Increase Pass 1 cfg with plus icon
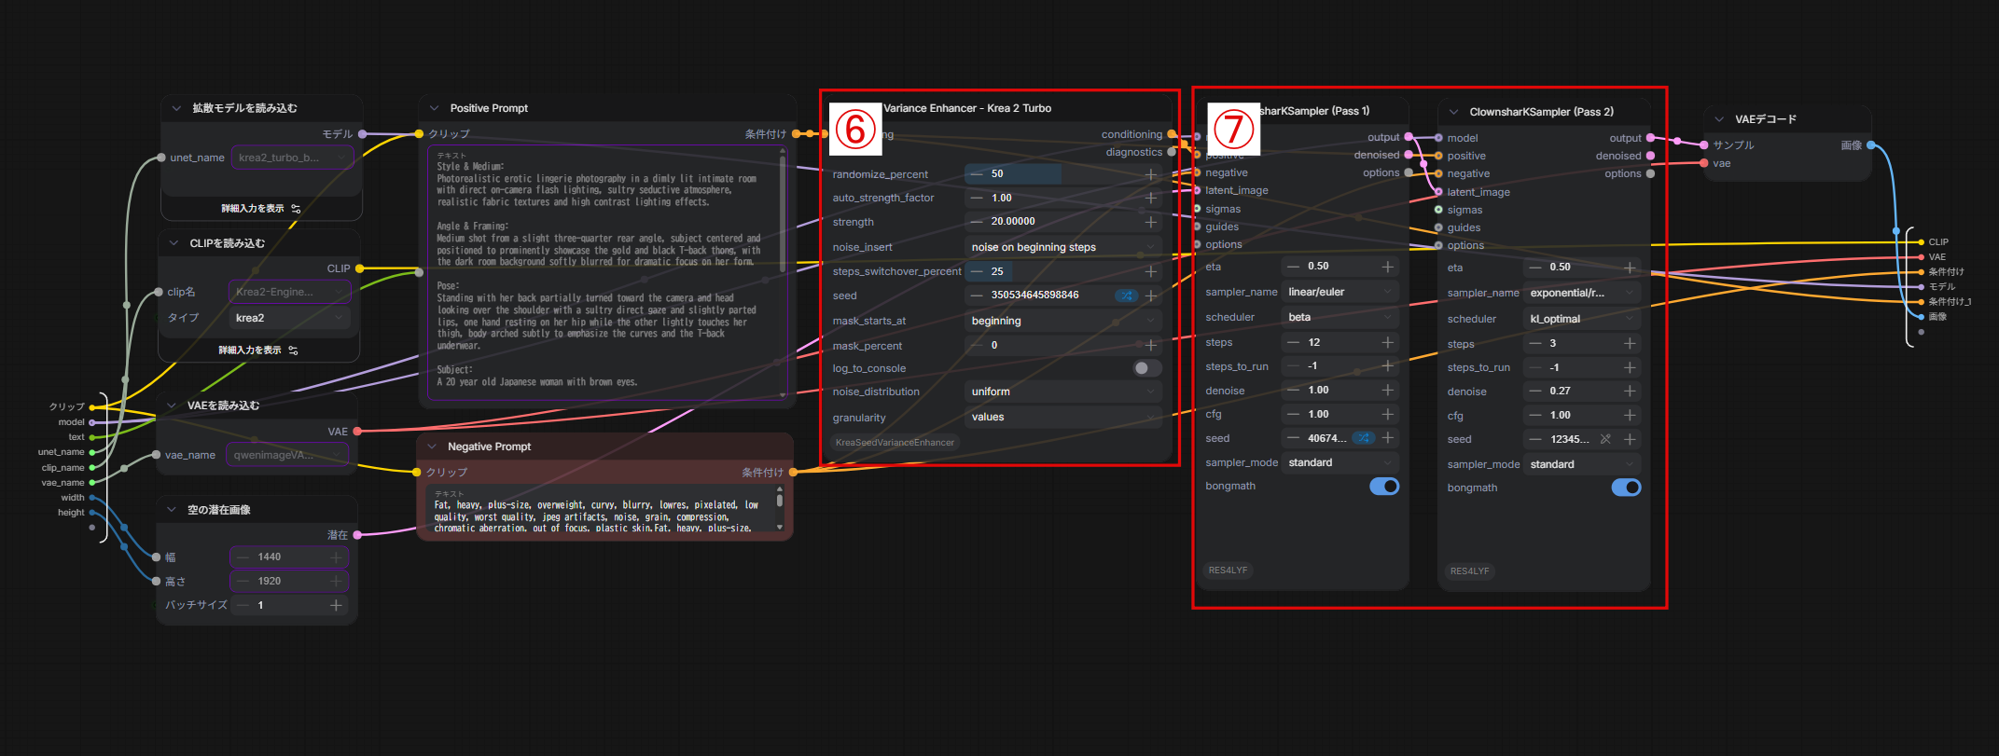Viewport: 1999px width, 756px height. 1387,414
